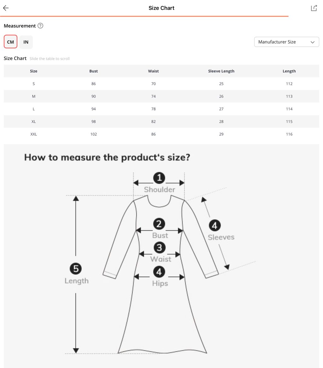Click the numbered 1 Shoulder marker

[x=159, y=178]
